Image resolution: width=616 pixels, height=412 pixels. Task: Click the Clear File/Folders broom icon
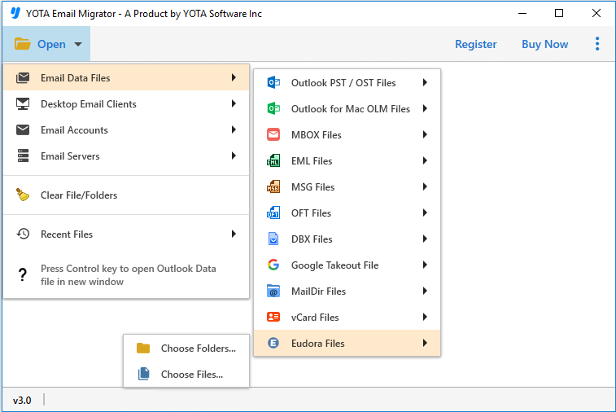coord(23,195)
